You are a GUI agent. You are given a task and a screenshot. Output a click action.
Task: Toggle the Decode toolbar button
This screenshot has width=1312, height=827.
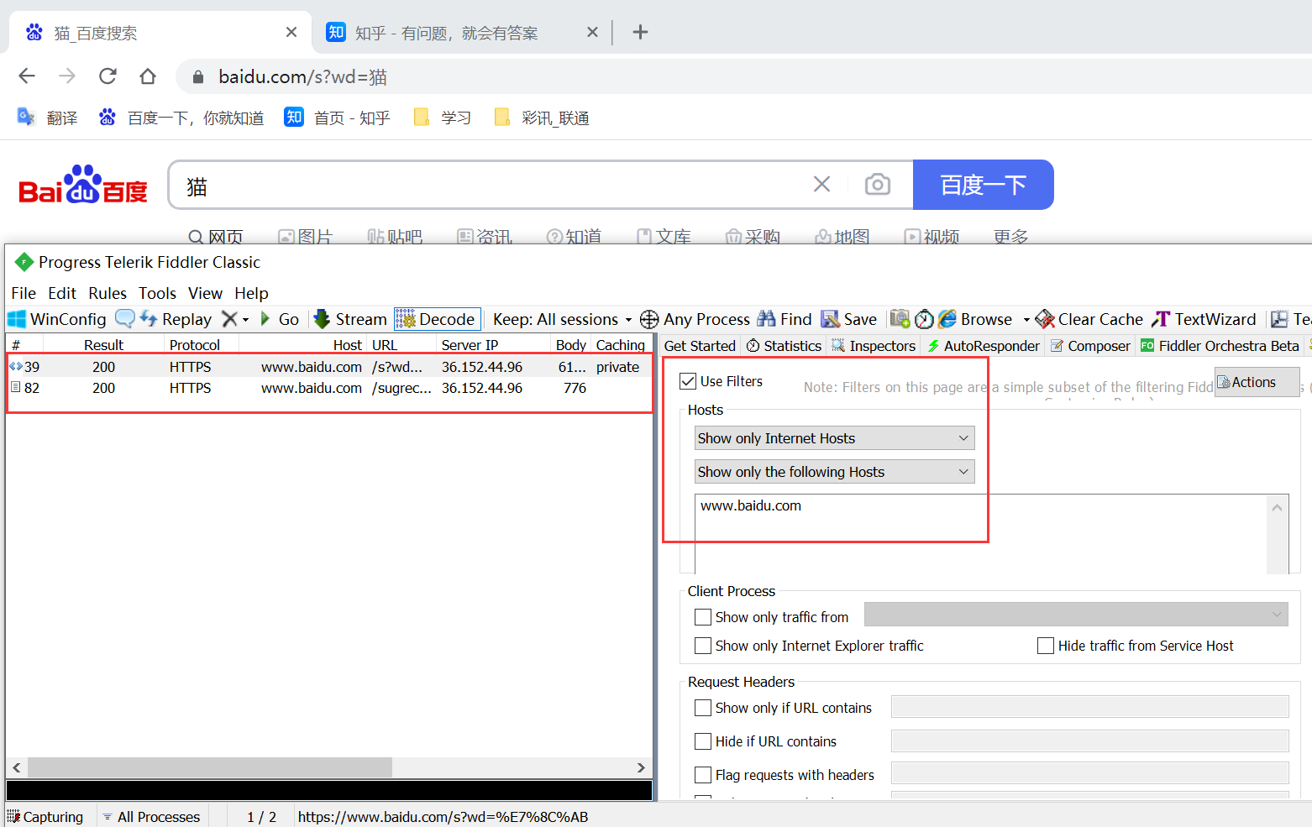pyautogui.click(x=438, y=319)
